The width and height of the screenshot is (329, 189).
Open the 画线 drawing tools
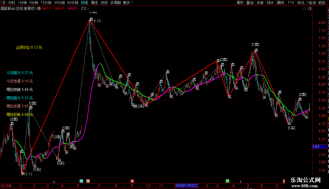(x=280, y=3)
